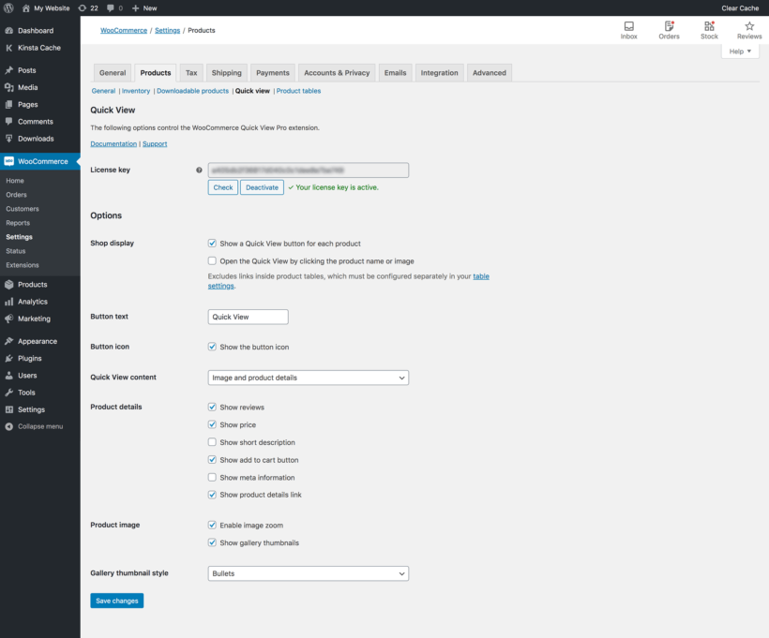Toggle Show product details link checkbox
This screenshot has height=638, width=769.
(212, 495)
